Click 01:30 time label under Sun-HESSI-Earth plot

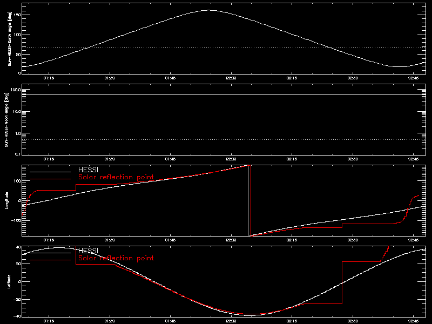[110, 78]
